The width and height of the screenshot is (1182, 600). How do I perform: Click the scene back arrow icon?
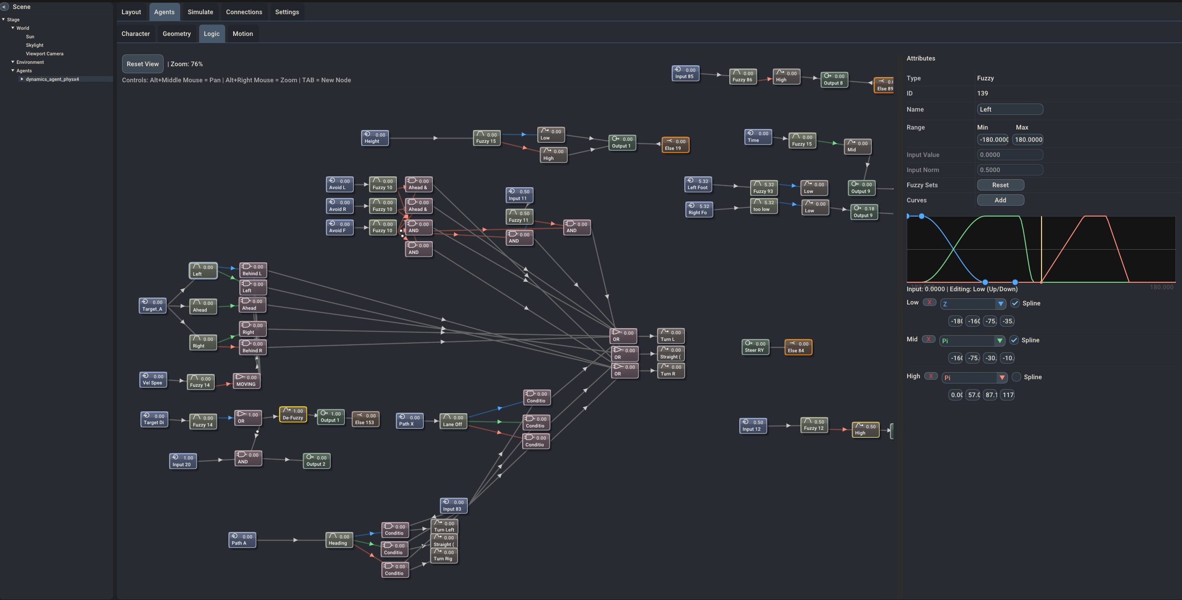pyautogui.click(x=5, y=7)
